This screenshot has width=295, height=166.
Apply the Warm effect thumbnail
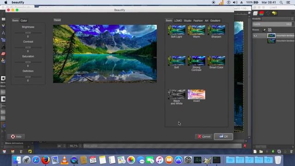(x=196, y=30)
